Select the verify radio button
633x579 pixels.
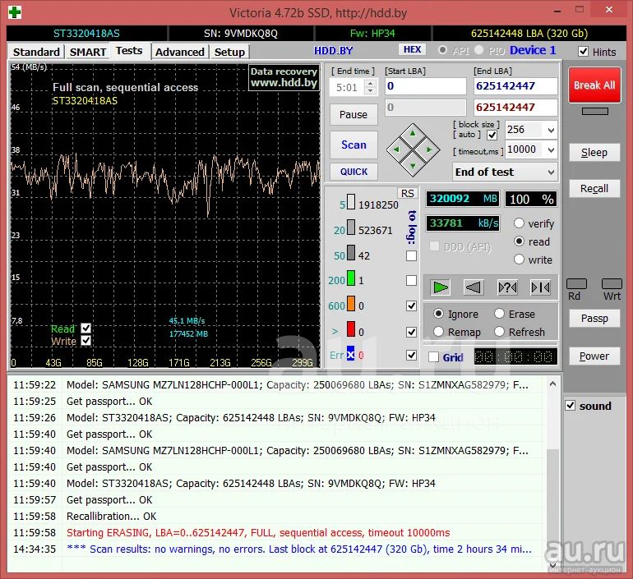pyautogui.click(x=519, y=223)
